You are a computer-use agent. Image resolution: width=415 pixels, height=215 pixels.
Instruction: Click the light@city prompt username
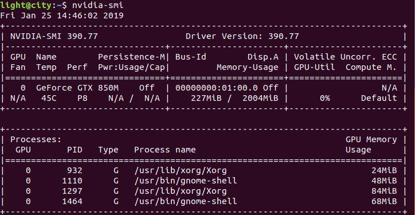point(26,5)
